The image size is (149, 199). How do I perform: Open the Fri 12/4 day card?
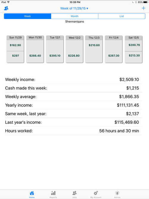114,49
